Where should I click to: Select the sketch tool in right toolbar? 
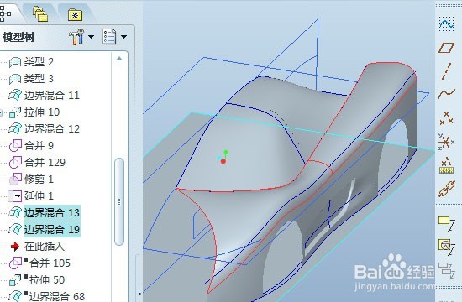point(446,24)
